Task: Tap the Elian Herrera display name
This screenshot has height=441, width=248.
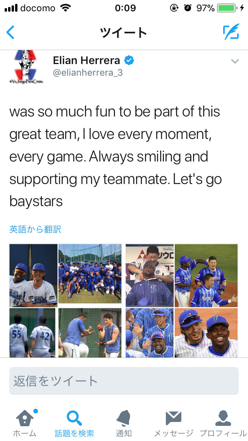Action: tap(86, 60)
